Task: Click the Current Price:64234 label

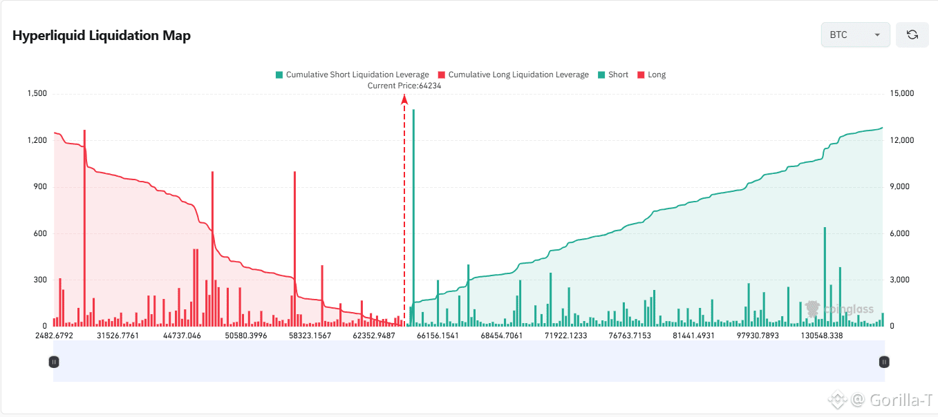Action: point(404,86)
